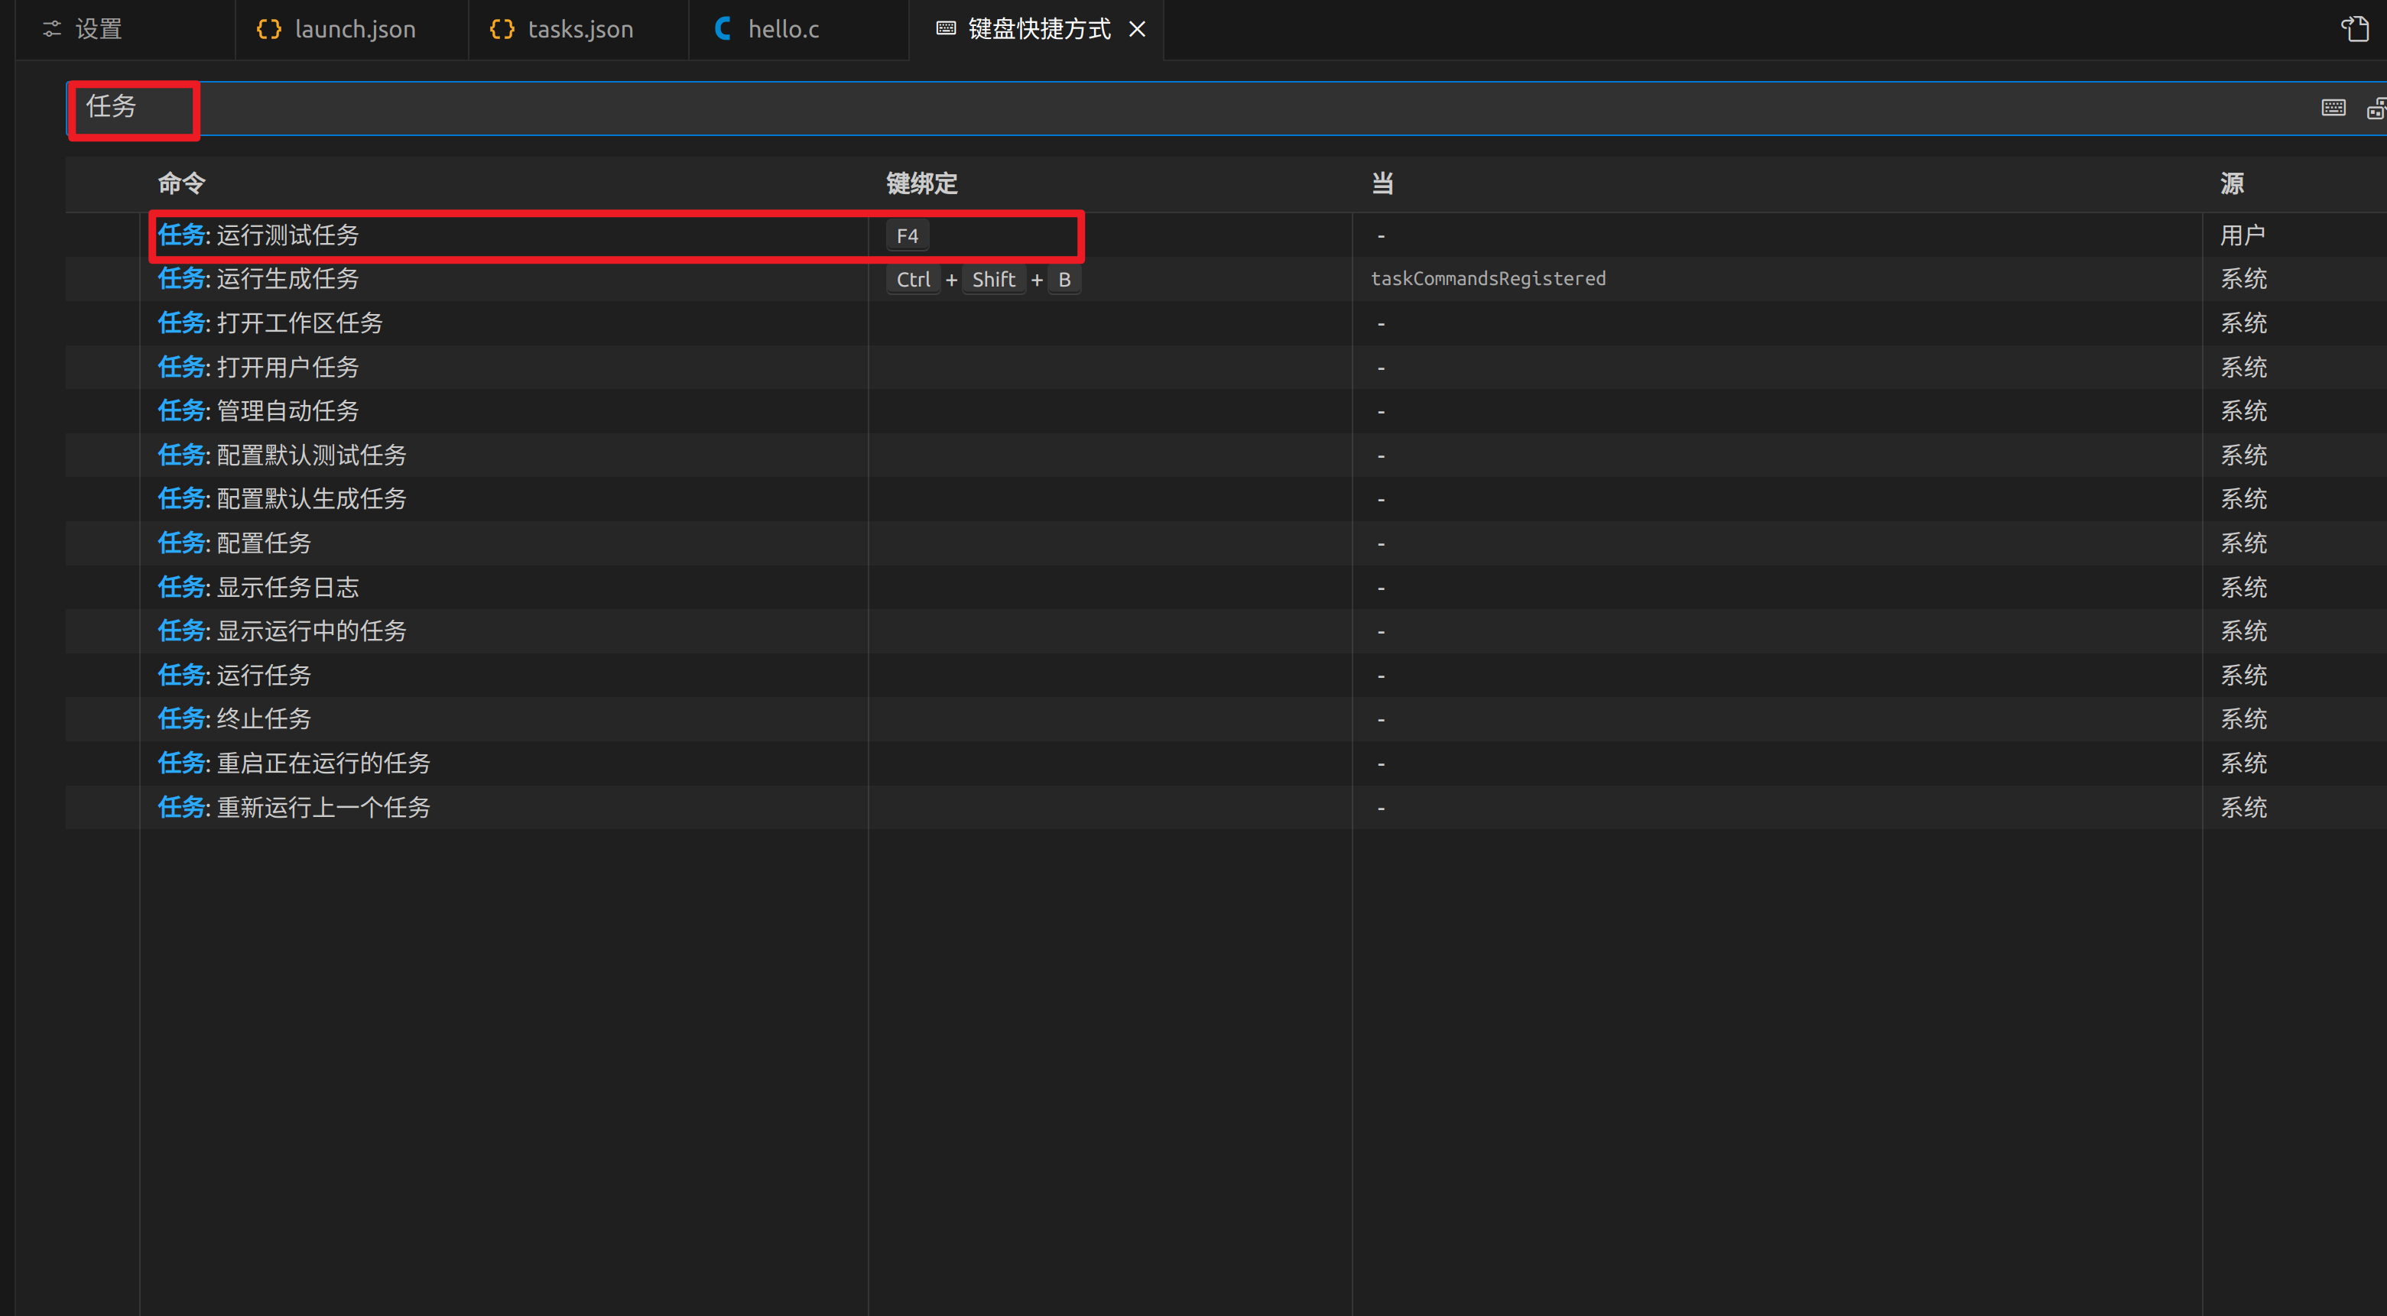Open the launch.json tab
2387x1316 pixels.
click(354, 30)
